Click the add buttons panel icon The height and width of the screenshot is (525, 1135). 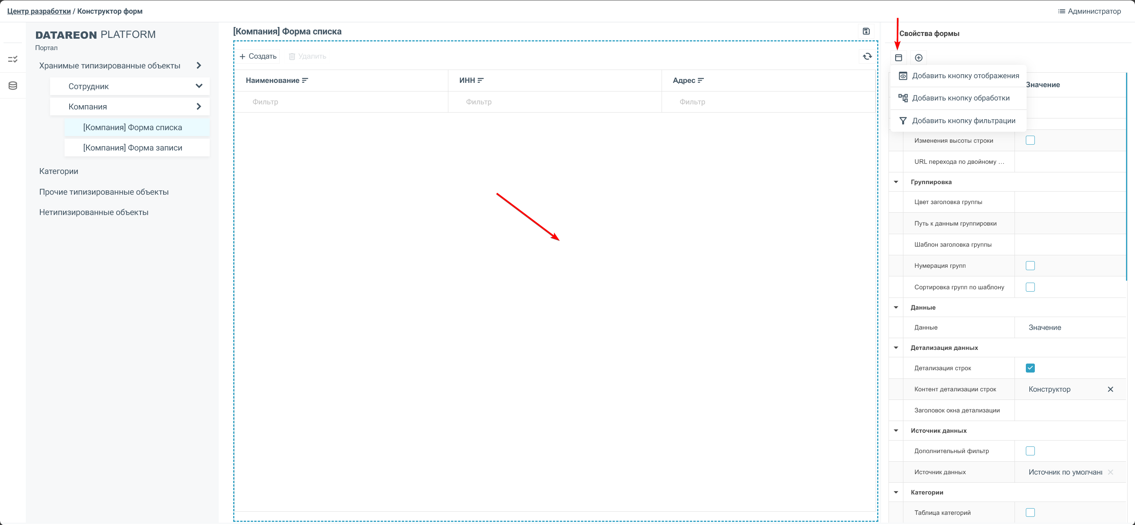click(x=898, y=57)
